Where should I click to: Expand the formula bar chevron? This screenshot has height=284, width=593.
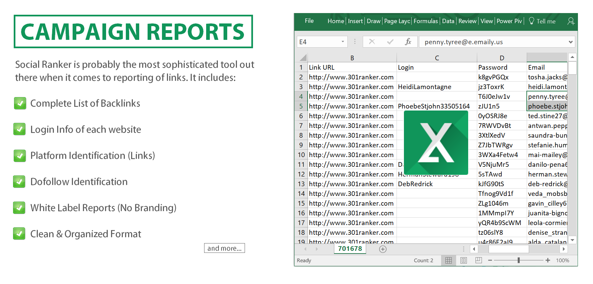tap(571, 42)
